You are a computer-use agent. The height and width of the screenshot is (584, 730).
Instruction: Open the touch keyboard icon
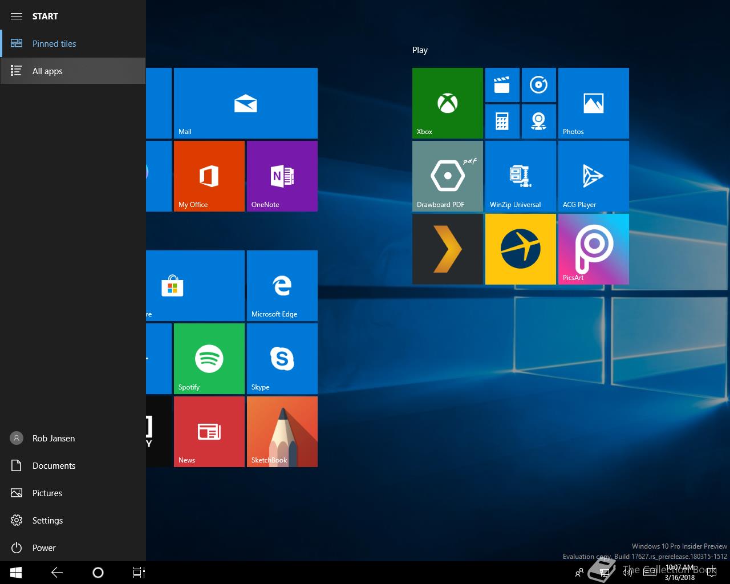click(650, 573)
